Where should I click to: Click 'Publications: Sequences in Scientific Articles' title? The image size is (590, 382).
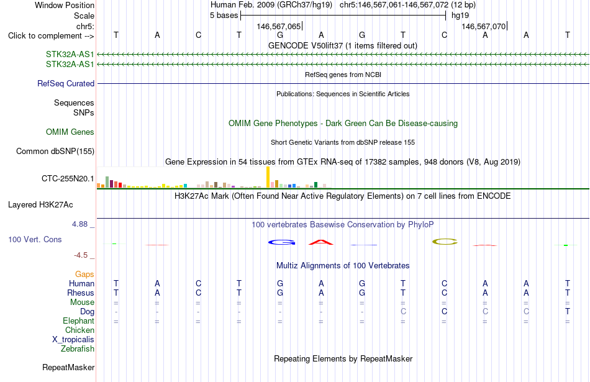pos(343,94)
